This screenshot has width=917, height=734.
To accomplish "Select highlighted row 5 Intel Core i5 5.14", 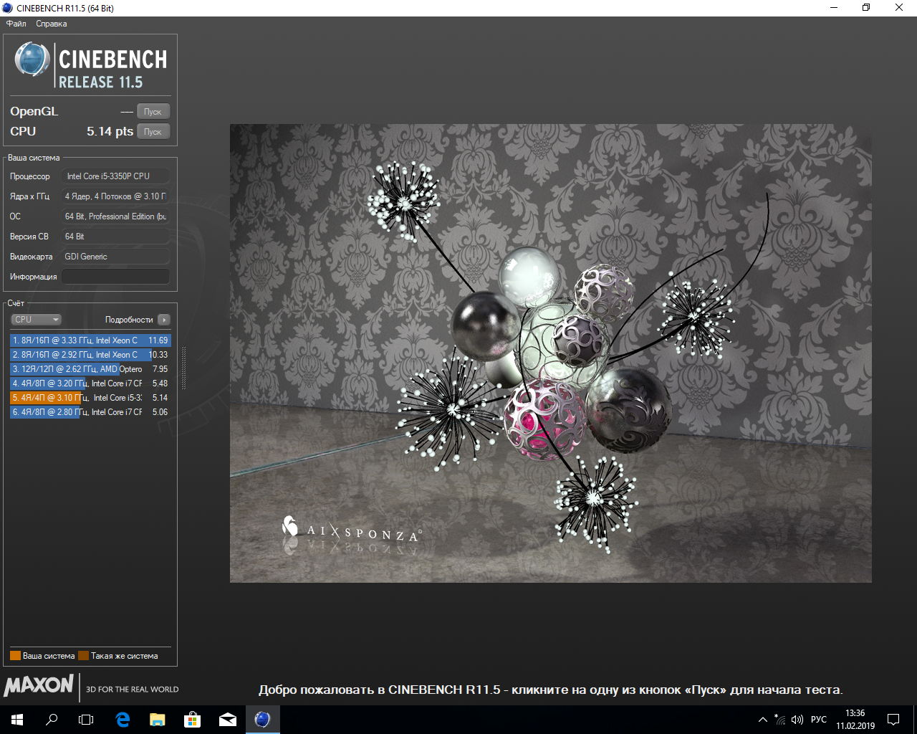I will [x=90, y=398].
